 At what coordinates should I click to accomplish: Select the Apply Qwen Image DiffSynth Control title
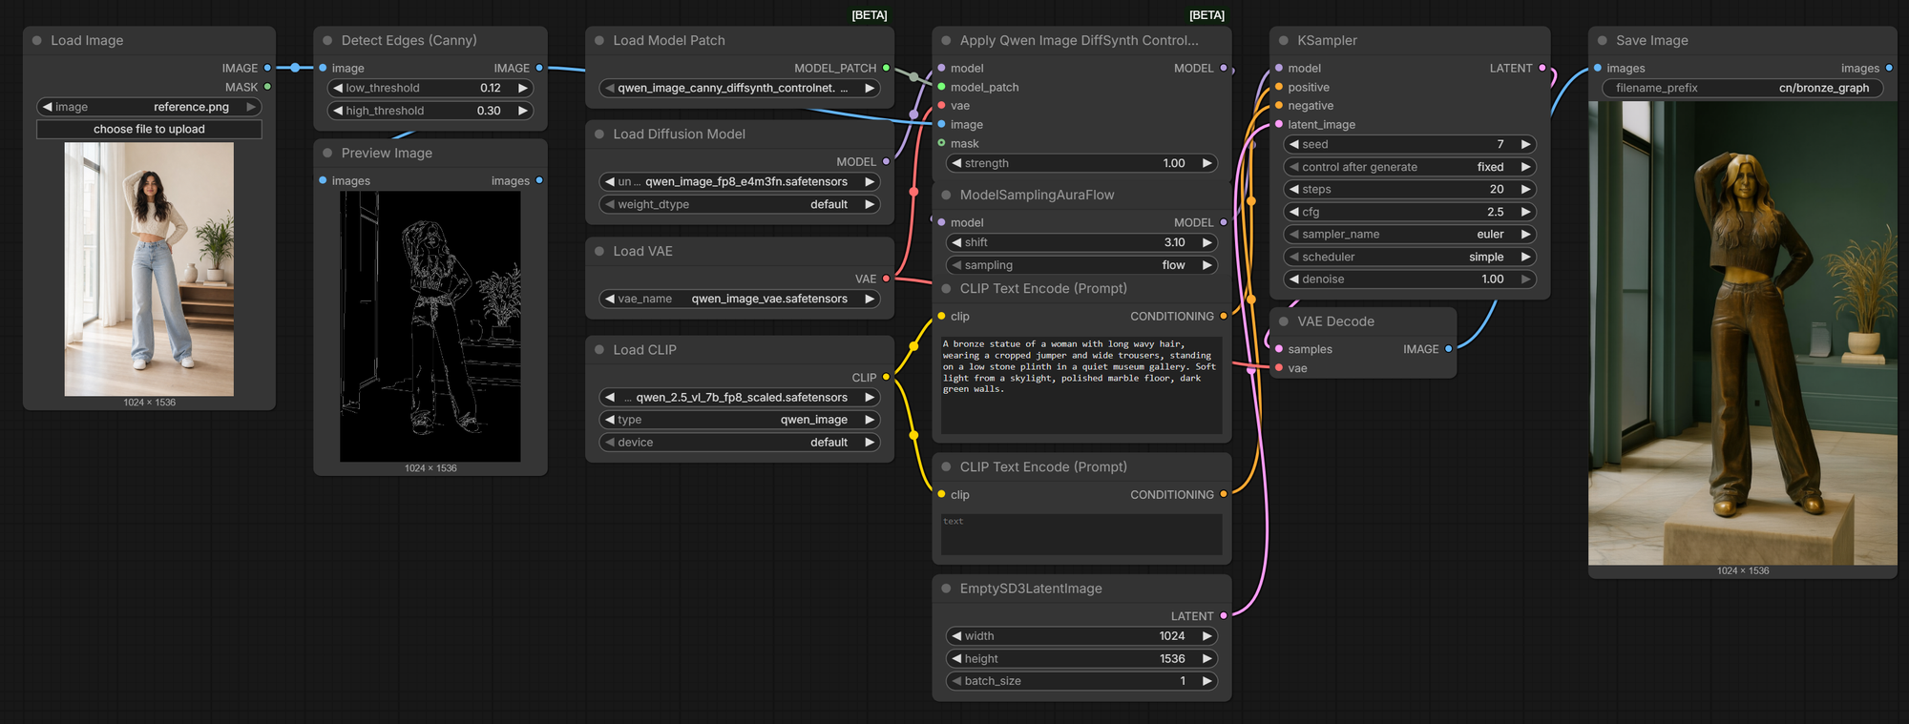tap(1079, 40)
